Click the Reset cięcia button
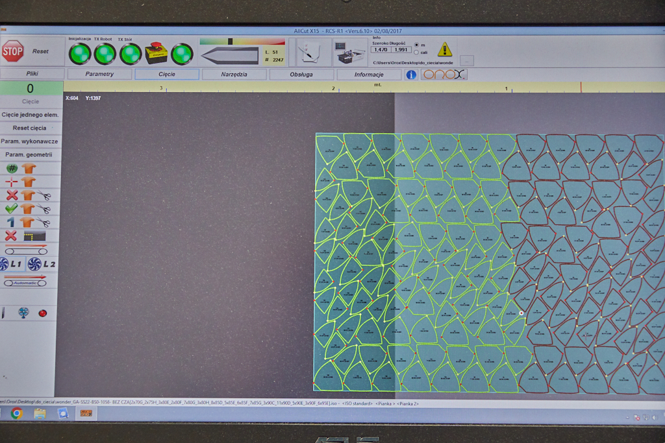The width and height of the screenshot is (665, 443). click(x=30, y=128)
